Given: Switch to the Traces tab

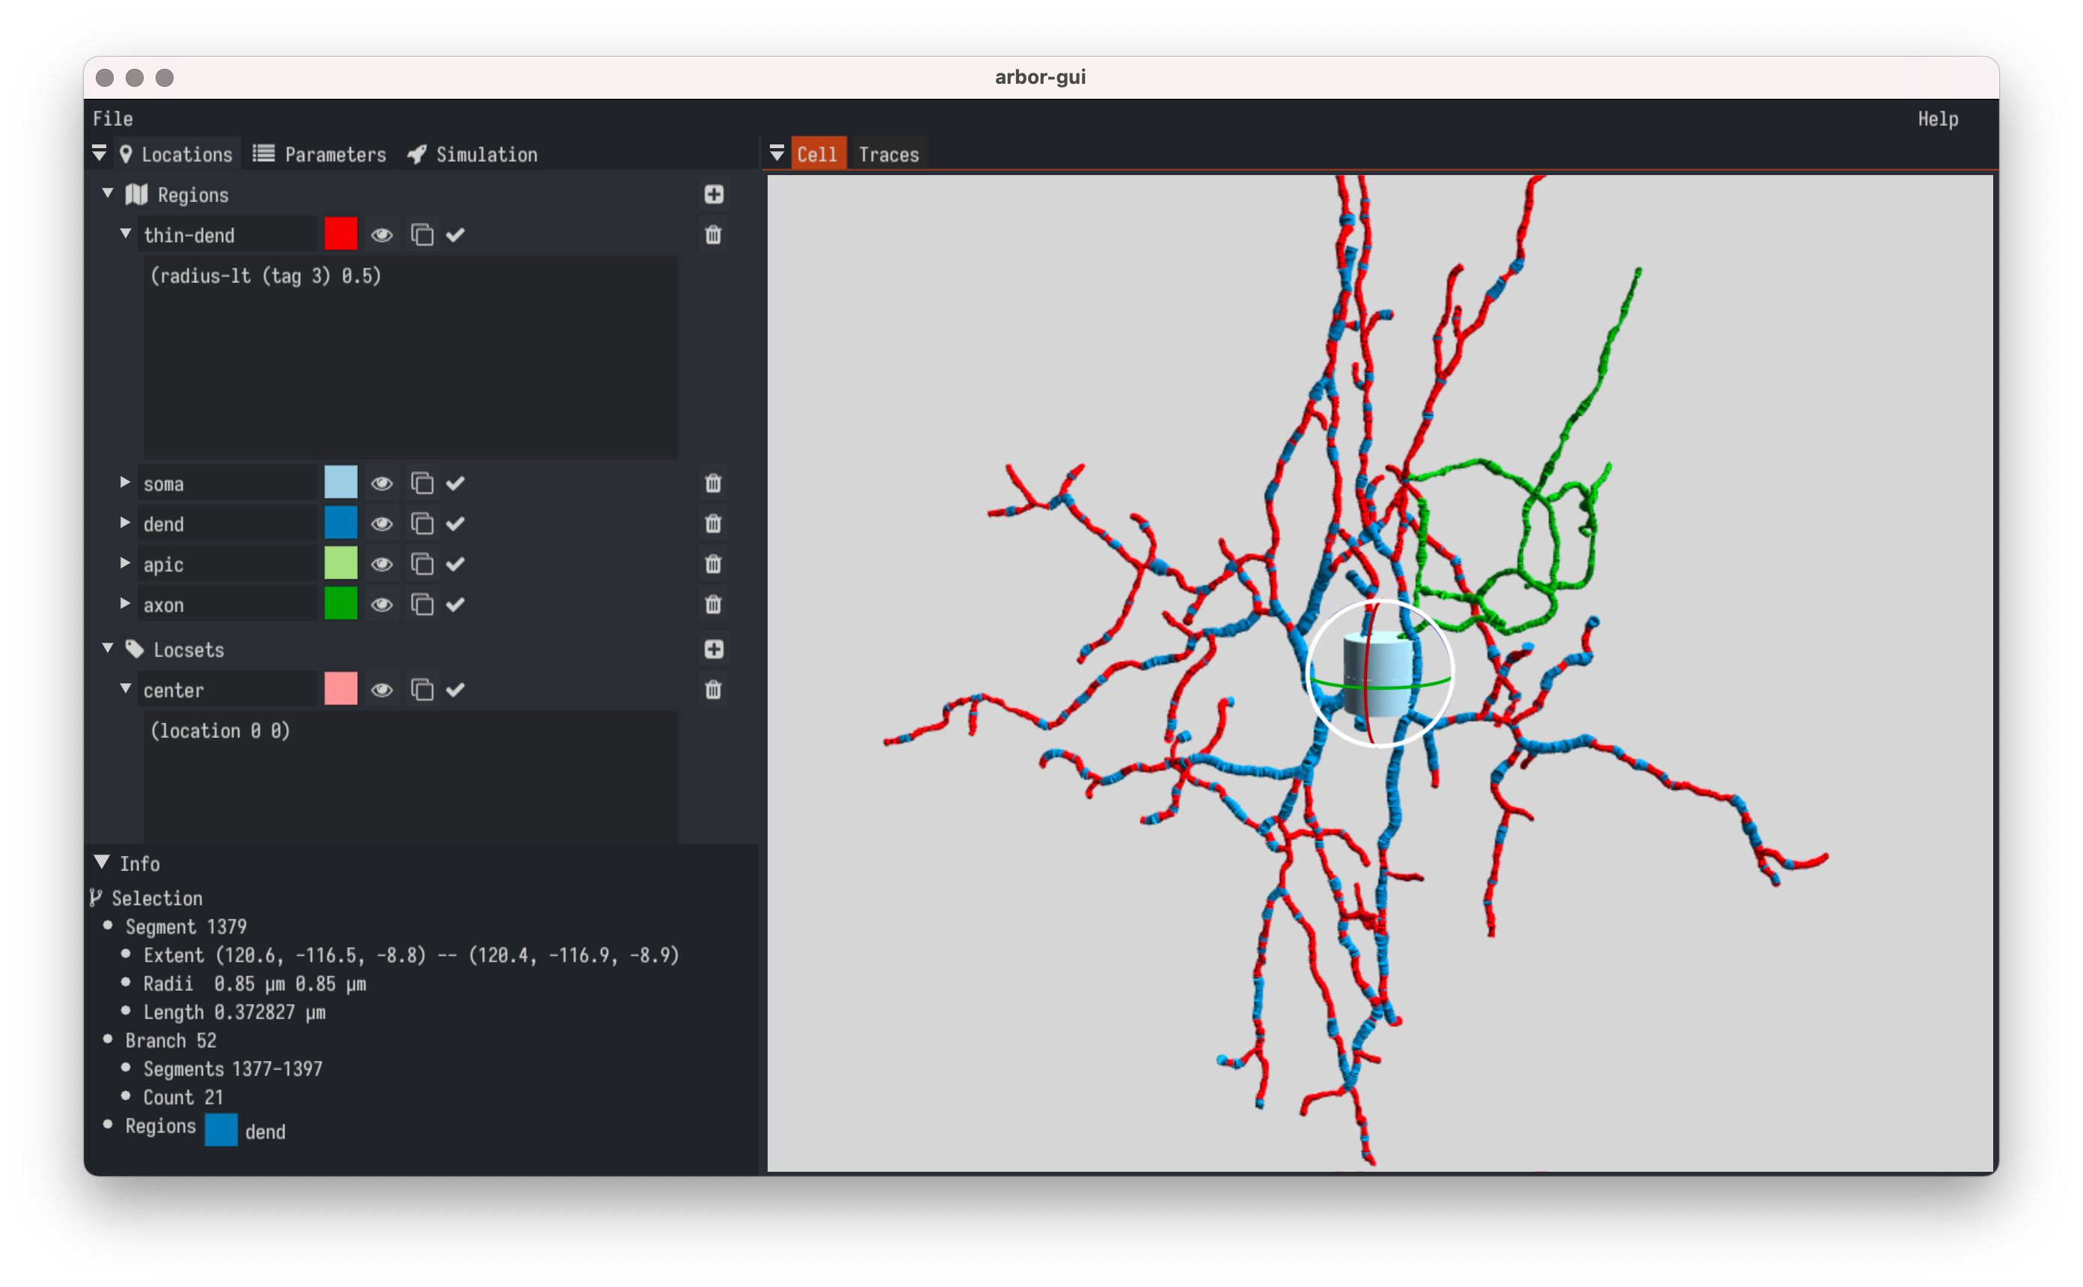Looking at the screenshot, I should (x=888, y=153).
